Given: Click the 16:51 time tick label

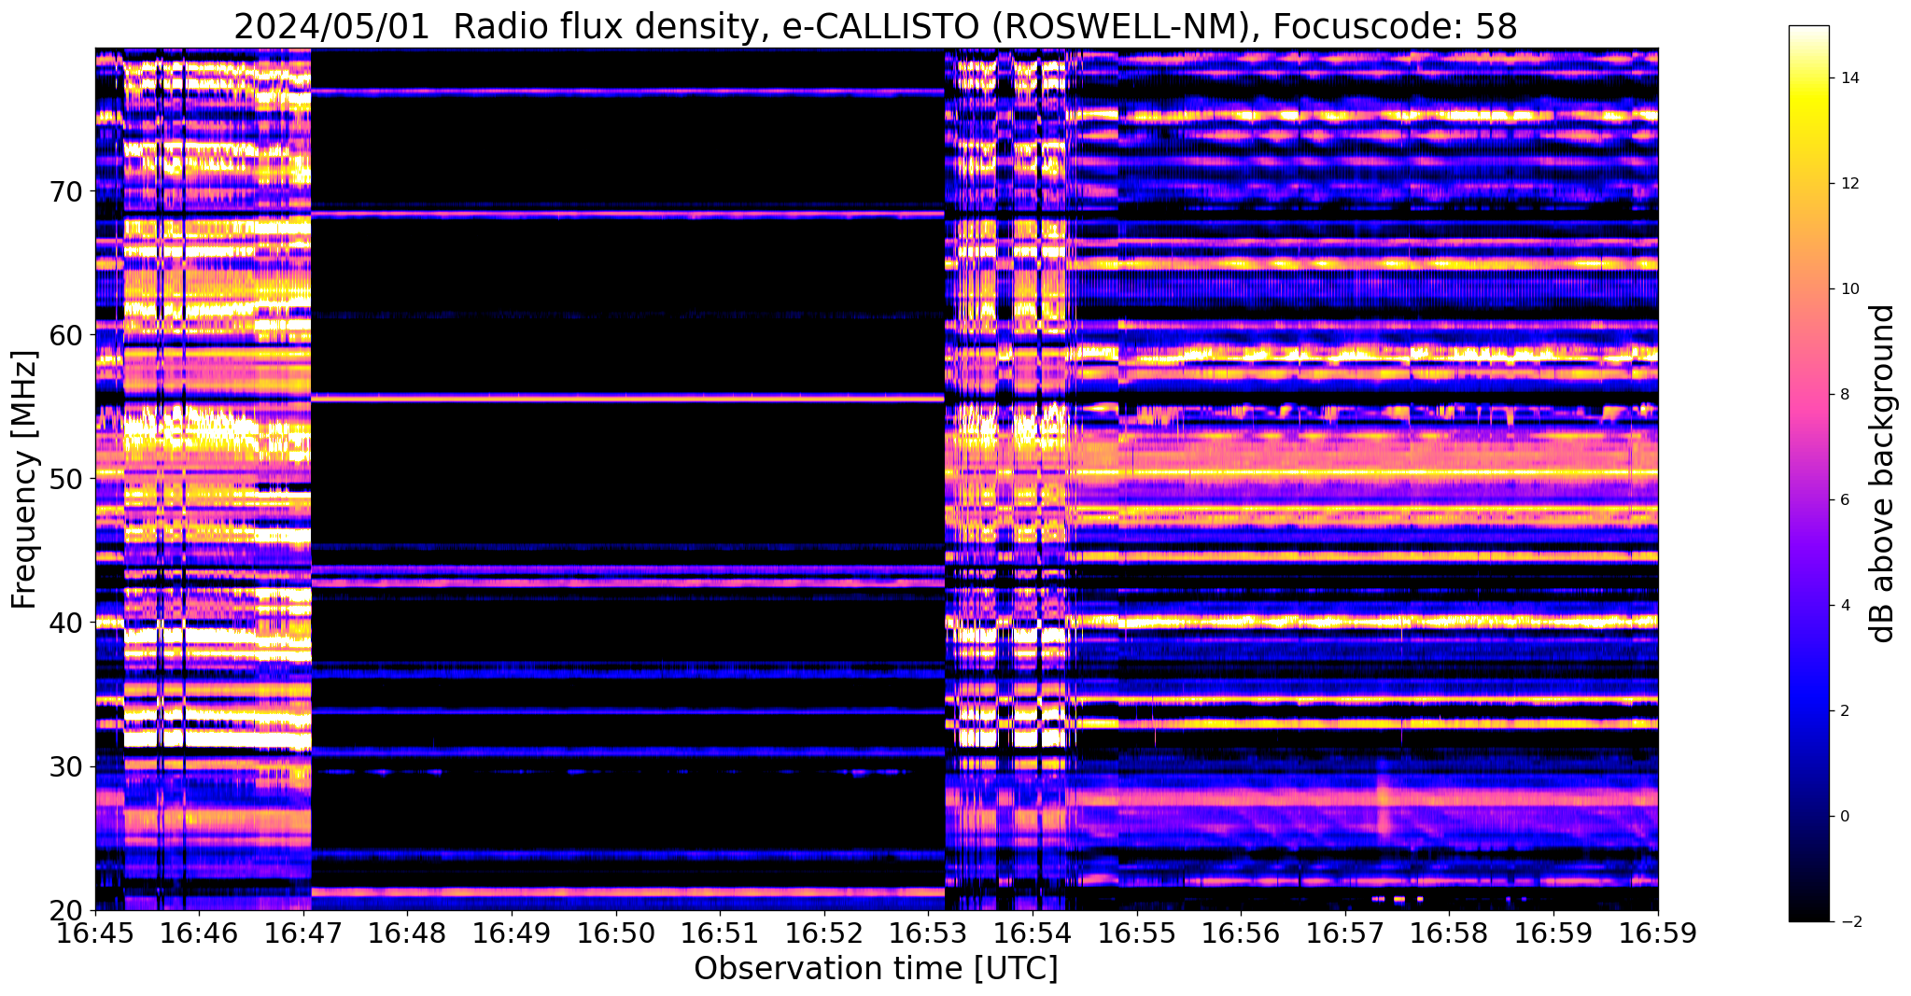Looking at the screenshot, I should point(720,933).
